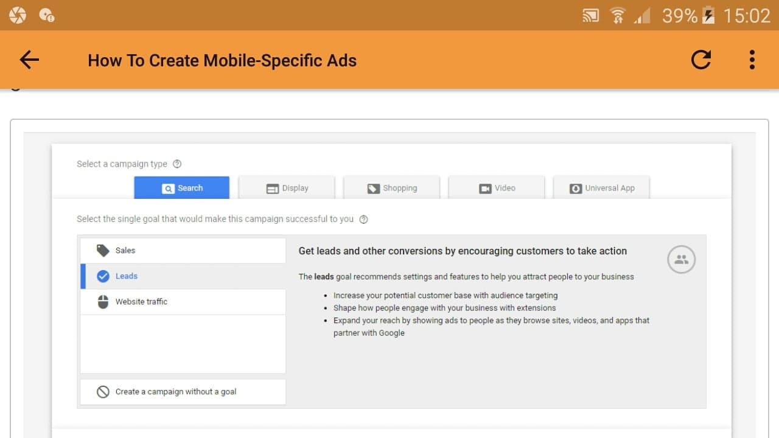Click the Sales tag icon
This screenshot has height=438, width=779.
pos(103,251)
